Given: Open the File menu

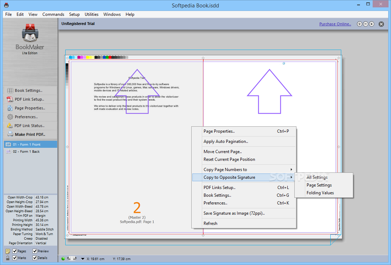Looking at the screenshot, I should pyautogui.click(x=8, y=14).
